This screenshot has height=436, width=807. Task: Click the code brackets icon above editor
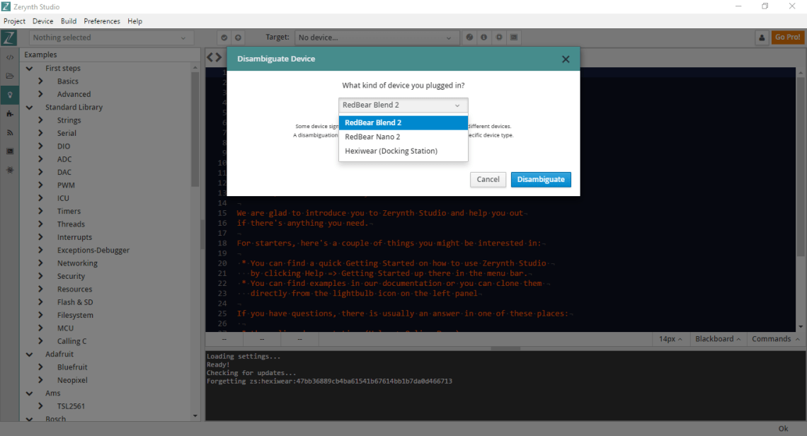pyautogui.click(x=214, y=57)
